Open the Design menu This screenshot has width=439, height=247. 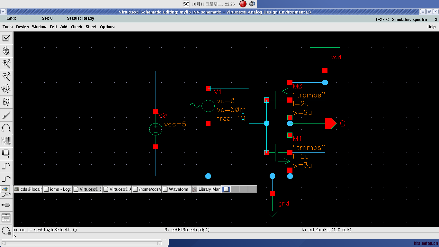(22, 27)
